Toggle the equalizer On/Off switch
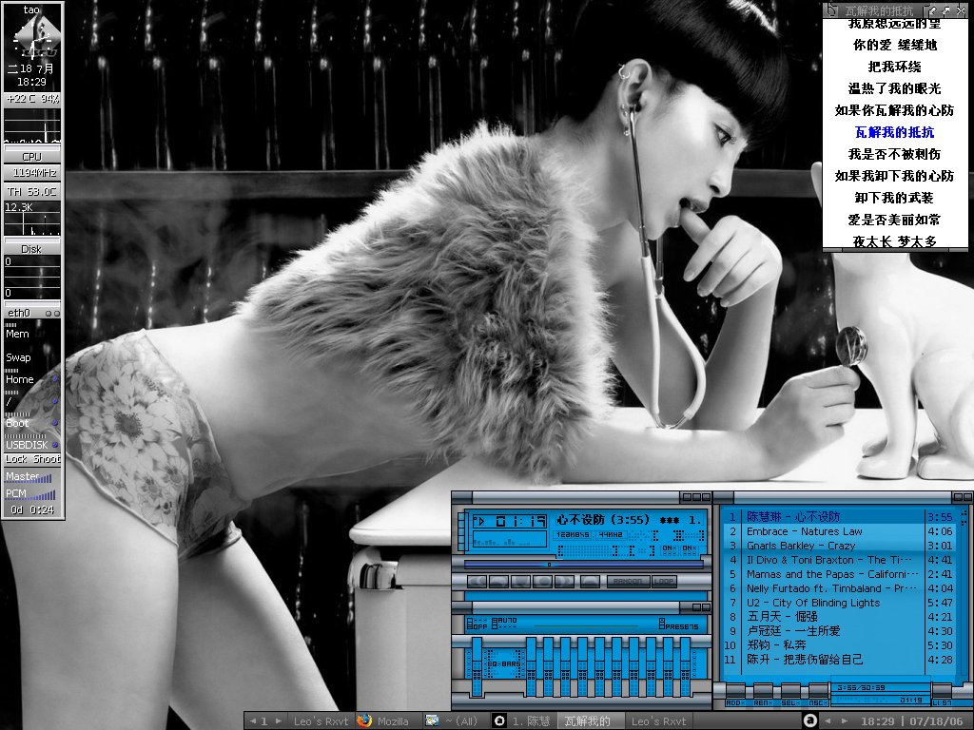974x730 pixels. [477, 624]
